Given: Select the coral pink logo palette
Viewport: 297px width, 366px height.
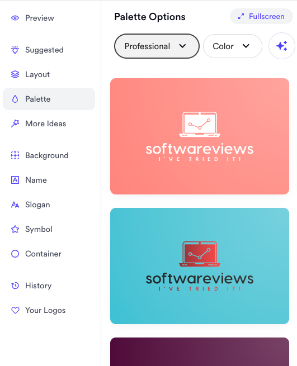Looking at the screenshot, I should [x=200, y=136].
